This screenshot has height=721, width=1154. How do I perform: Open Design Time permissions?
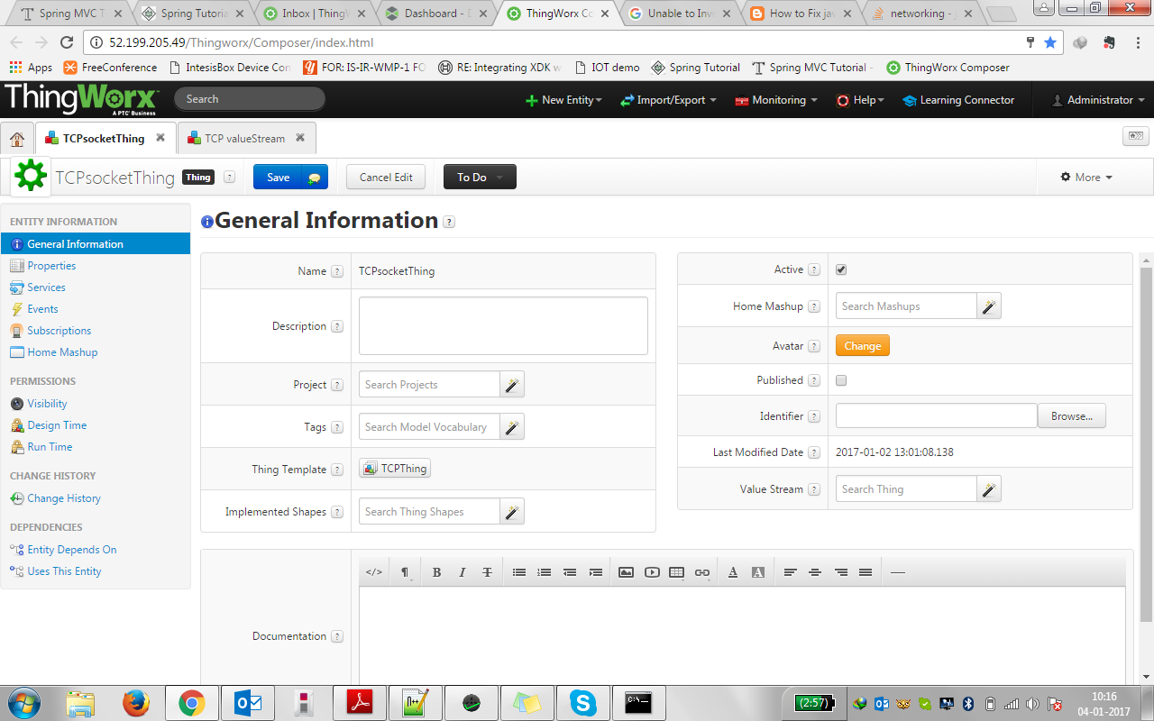[57, 425]
